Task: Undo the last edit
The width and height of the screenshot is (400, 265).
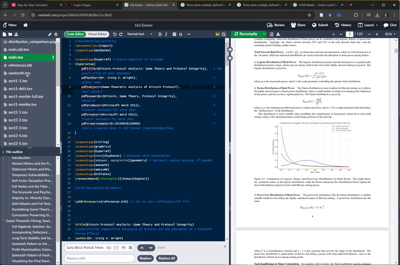Action: click(115, 34)
